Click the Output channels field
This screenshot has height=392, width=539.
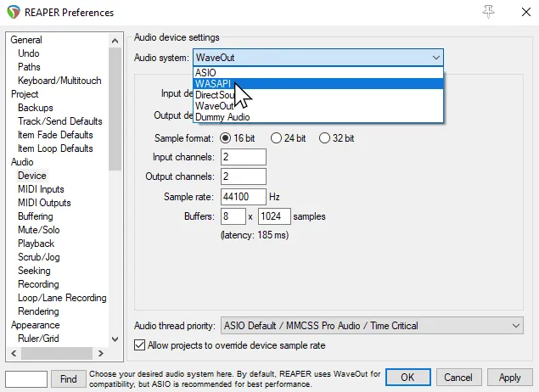(244, 176)
